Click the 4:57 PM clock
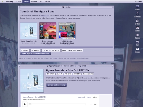 (x=138, y=2)
